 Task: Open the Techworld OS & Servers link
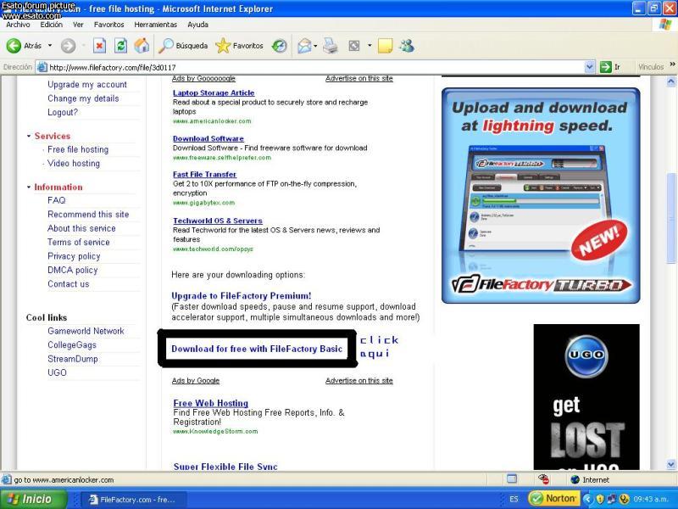tap(218, 221)
